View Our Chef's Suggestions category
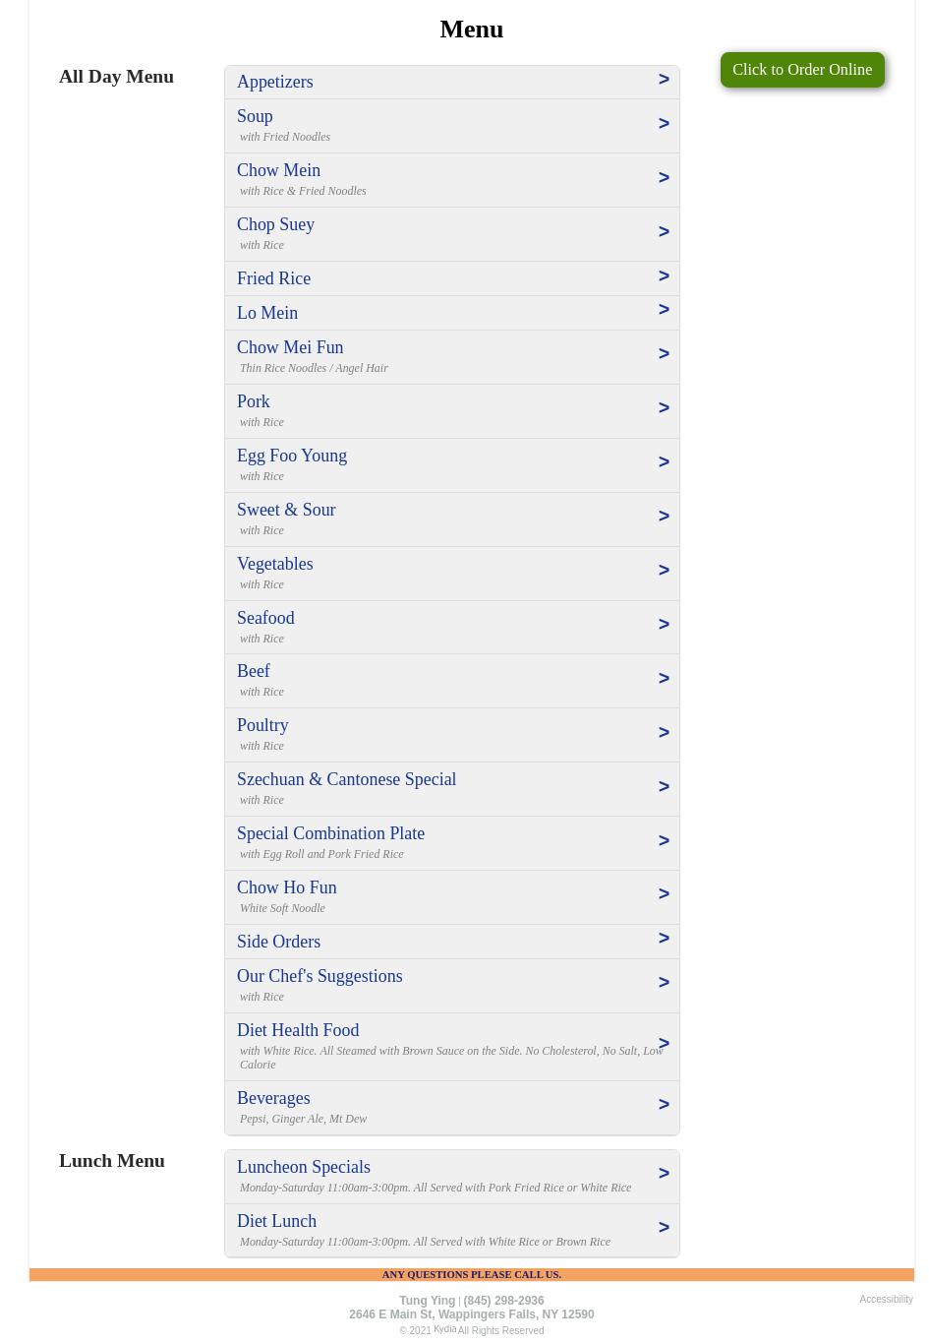This screenshot has width=929, height=1343. [x=319, y=976]
